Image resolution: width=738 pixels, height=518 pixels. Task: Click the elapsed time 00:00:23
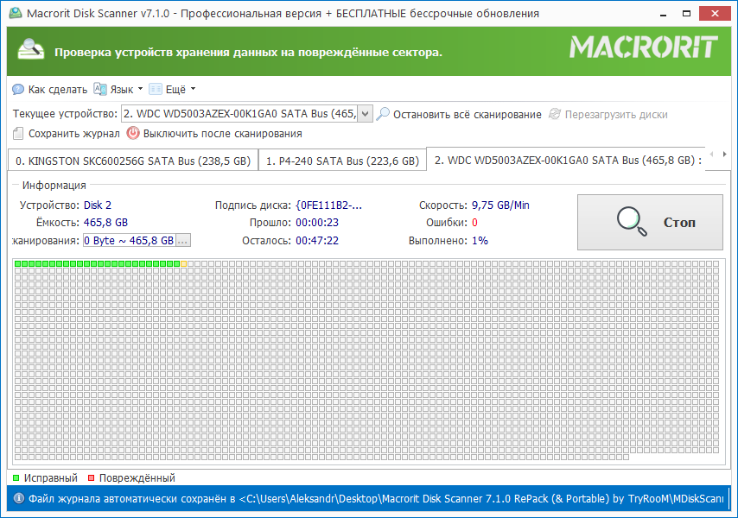pyautogui.click(x=317, y=223)
